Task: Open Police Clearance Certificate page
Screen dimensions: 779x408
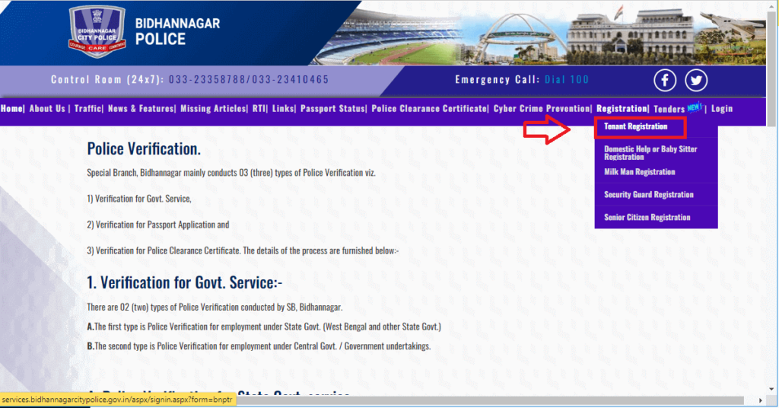Action: pos(429,108)
